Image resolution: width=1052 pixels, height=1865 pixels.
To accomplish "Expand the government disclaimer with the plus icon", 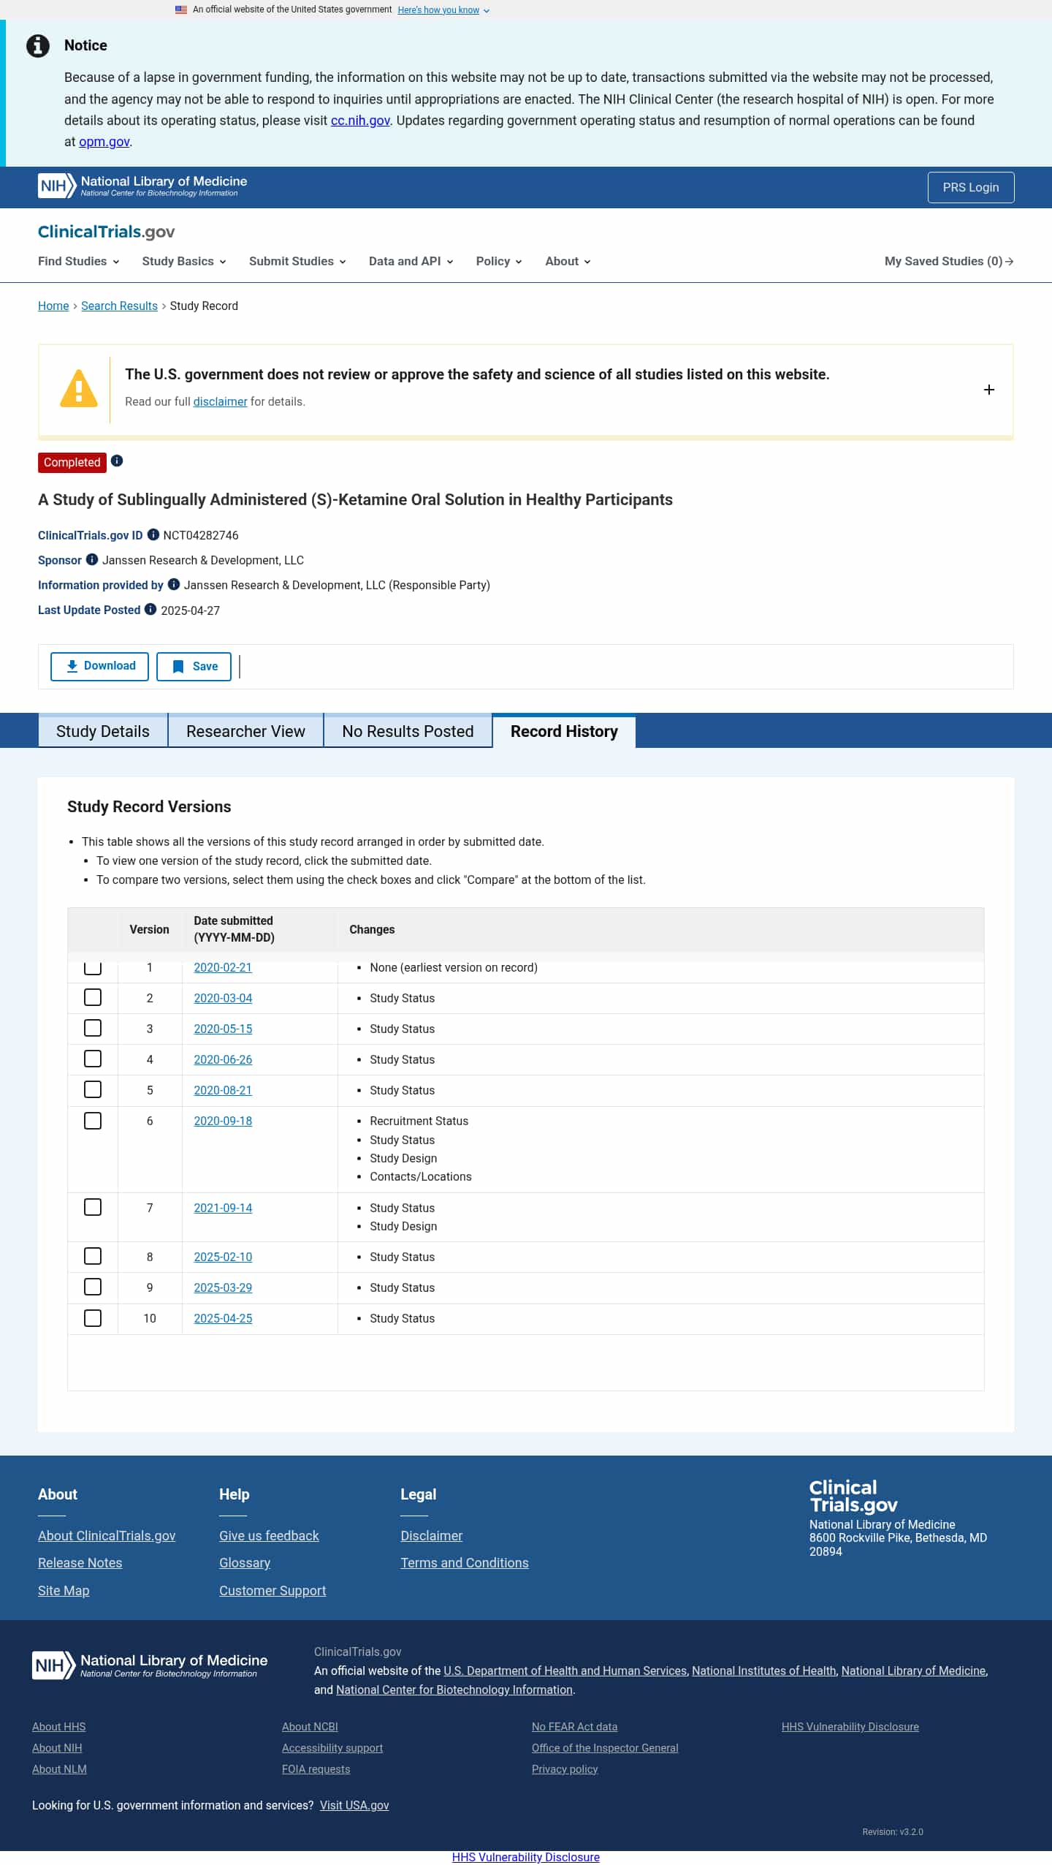I will pyautogui.click(x=989, y=390).
